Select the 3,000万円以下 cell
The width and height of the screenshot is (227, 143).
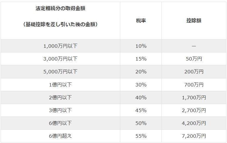(60, 59)
